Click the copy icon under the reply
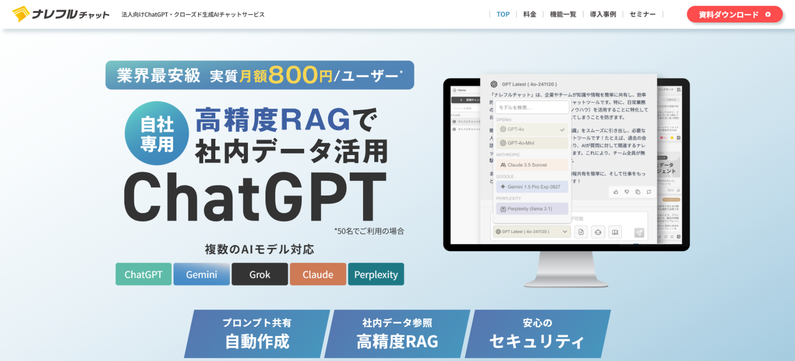795x361 pixels. [638, 192]
